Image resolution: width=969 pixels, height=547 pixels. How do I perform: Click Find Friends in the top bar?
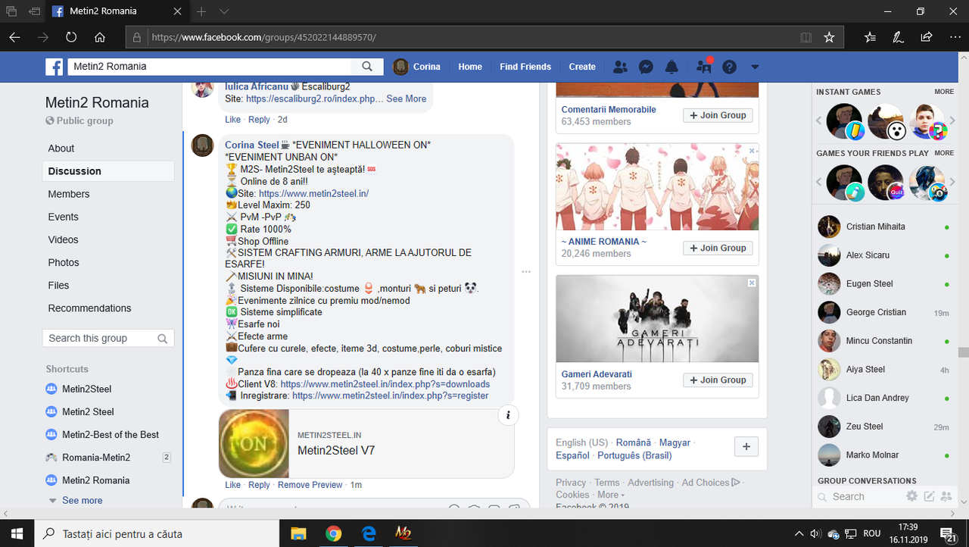[525, 67]
